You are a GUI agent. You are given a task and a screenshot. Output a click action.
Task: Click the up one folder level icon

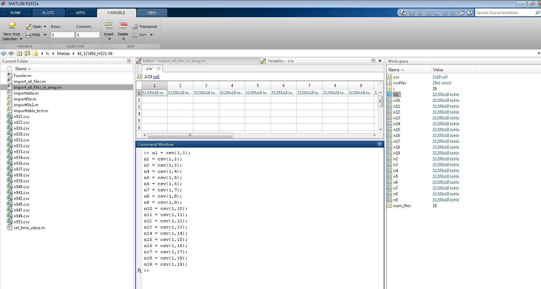tap(19, 53)
